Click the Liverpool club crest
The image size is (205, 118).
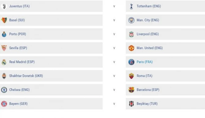pos(131,34)
